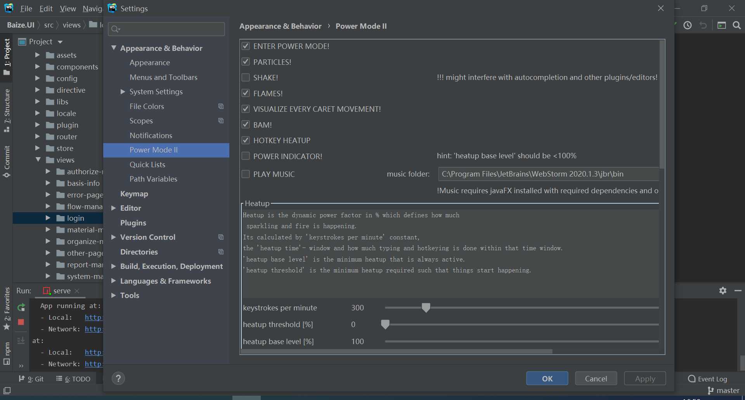Open the View menu
Image resolution: width=745 pixels, height=400 pixels.
click(68, 9)
